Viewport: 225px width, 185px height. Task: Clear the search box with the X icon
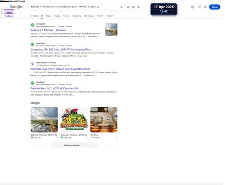tap(121, 7)
